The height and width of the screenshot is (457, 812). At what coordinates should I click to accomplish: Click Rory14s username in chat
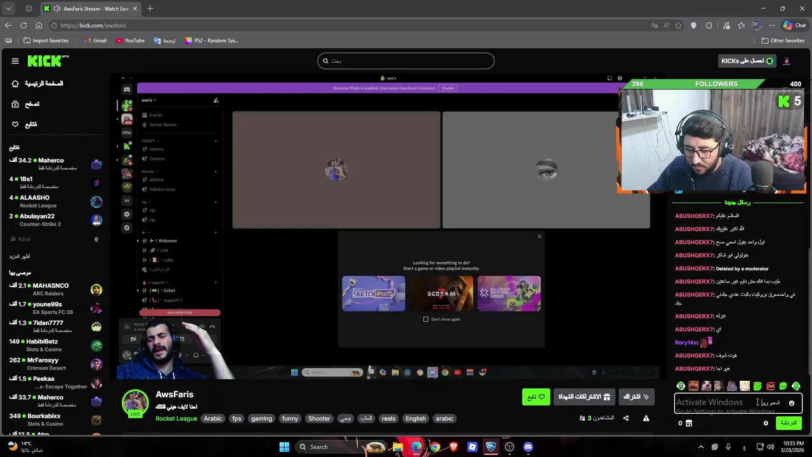pyautogui.click(x=686, y=343)
